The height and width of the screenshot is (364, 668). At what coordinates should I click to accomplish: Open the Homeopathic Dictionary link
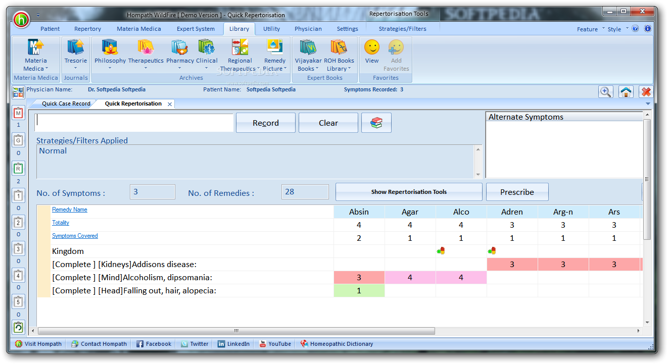coord(337,344)
